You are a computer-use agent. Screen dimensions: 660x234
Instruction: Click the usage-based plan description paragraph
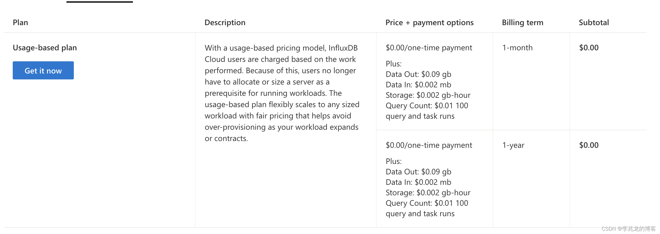(282, 93)
